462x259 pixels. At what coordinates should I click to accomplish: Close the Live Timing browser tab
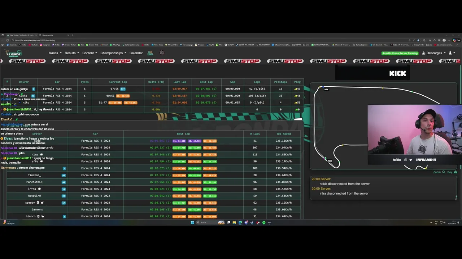pyautogui.click(x=36, y=35)
